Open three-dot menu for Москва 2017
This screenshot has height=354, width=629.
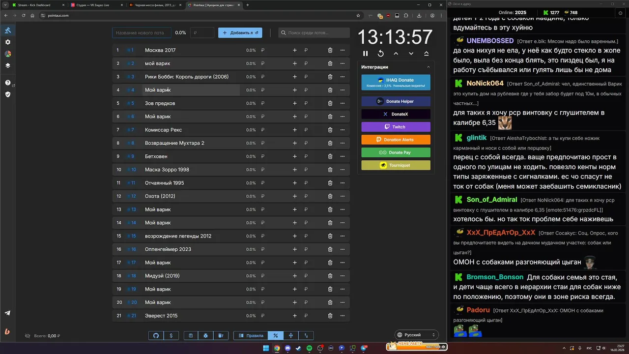pyautogui.click(x=343, y=50)
